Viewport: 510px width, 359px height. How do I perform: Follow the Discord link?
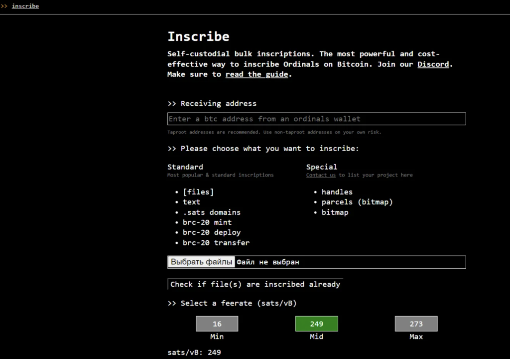433,64
